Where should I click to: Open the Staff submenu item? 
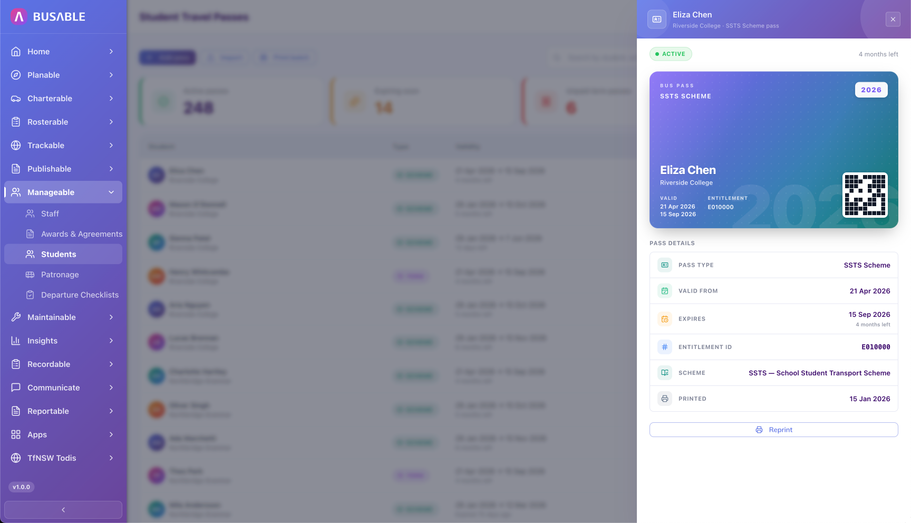click(x=63, y=214)
